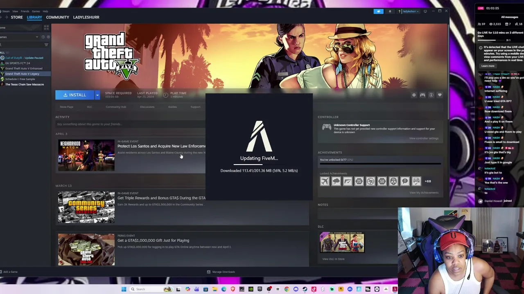Add game to favorites heart icon

click(440, 95)
